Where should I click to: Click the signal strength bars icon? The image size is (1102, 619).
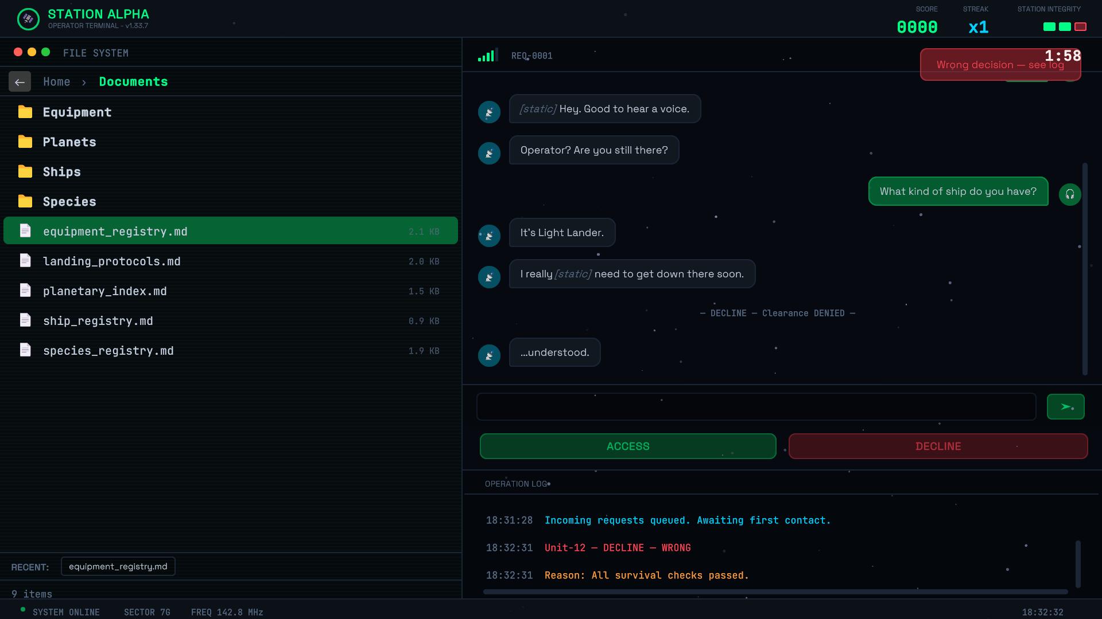click(x=488, y=55)
